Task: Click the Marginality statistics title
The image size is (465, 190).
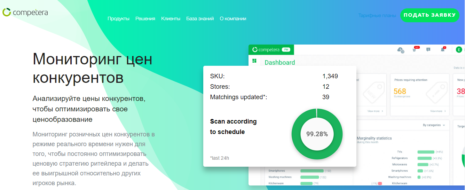Action: (x=374, y=138)
